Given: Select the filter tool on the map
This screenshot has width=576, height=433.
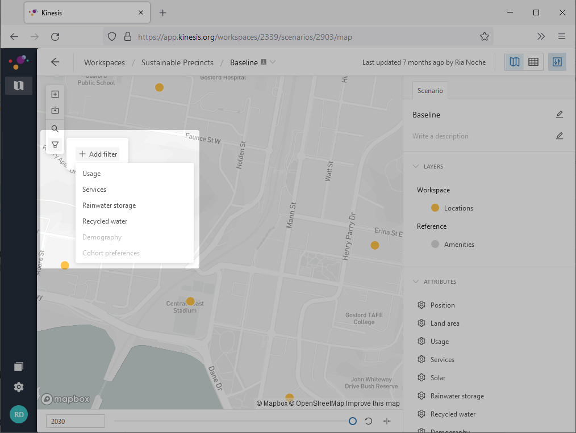Looking at the screenshot, I should 55,145.
